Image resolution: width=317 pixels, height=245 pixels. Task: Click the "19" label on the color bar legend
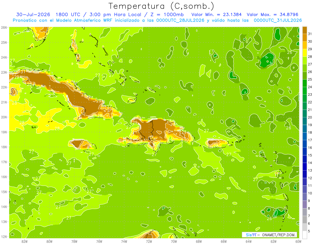tap(310, 125)
